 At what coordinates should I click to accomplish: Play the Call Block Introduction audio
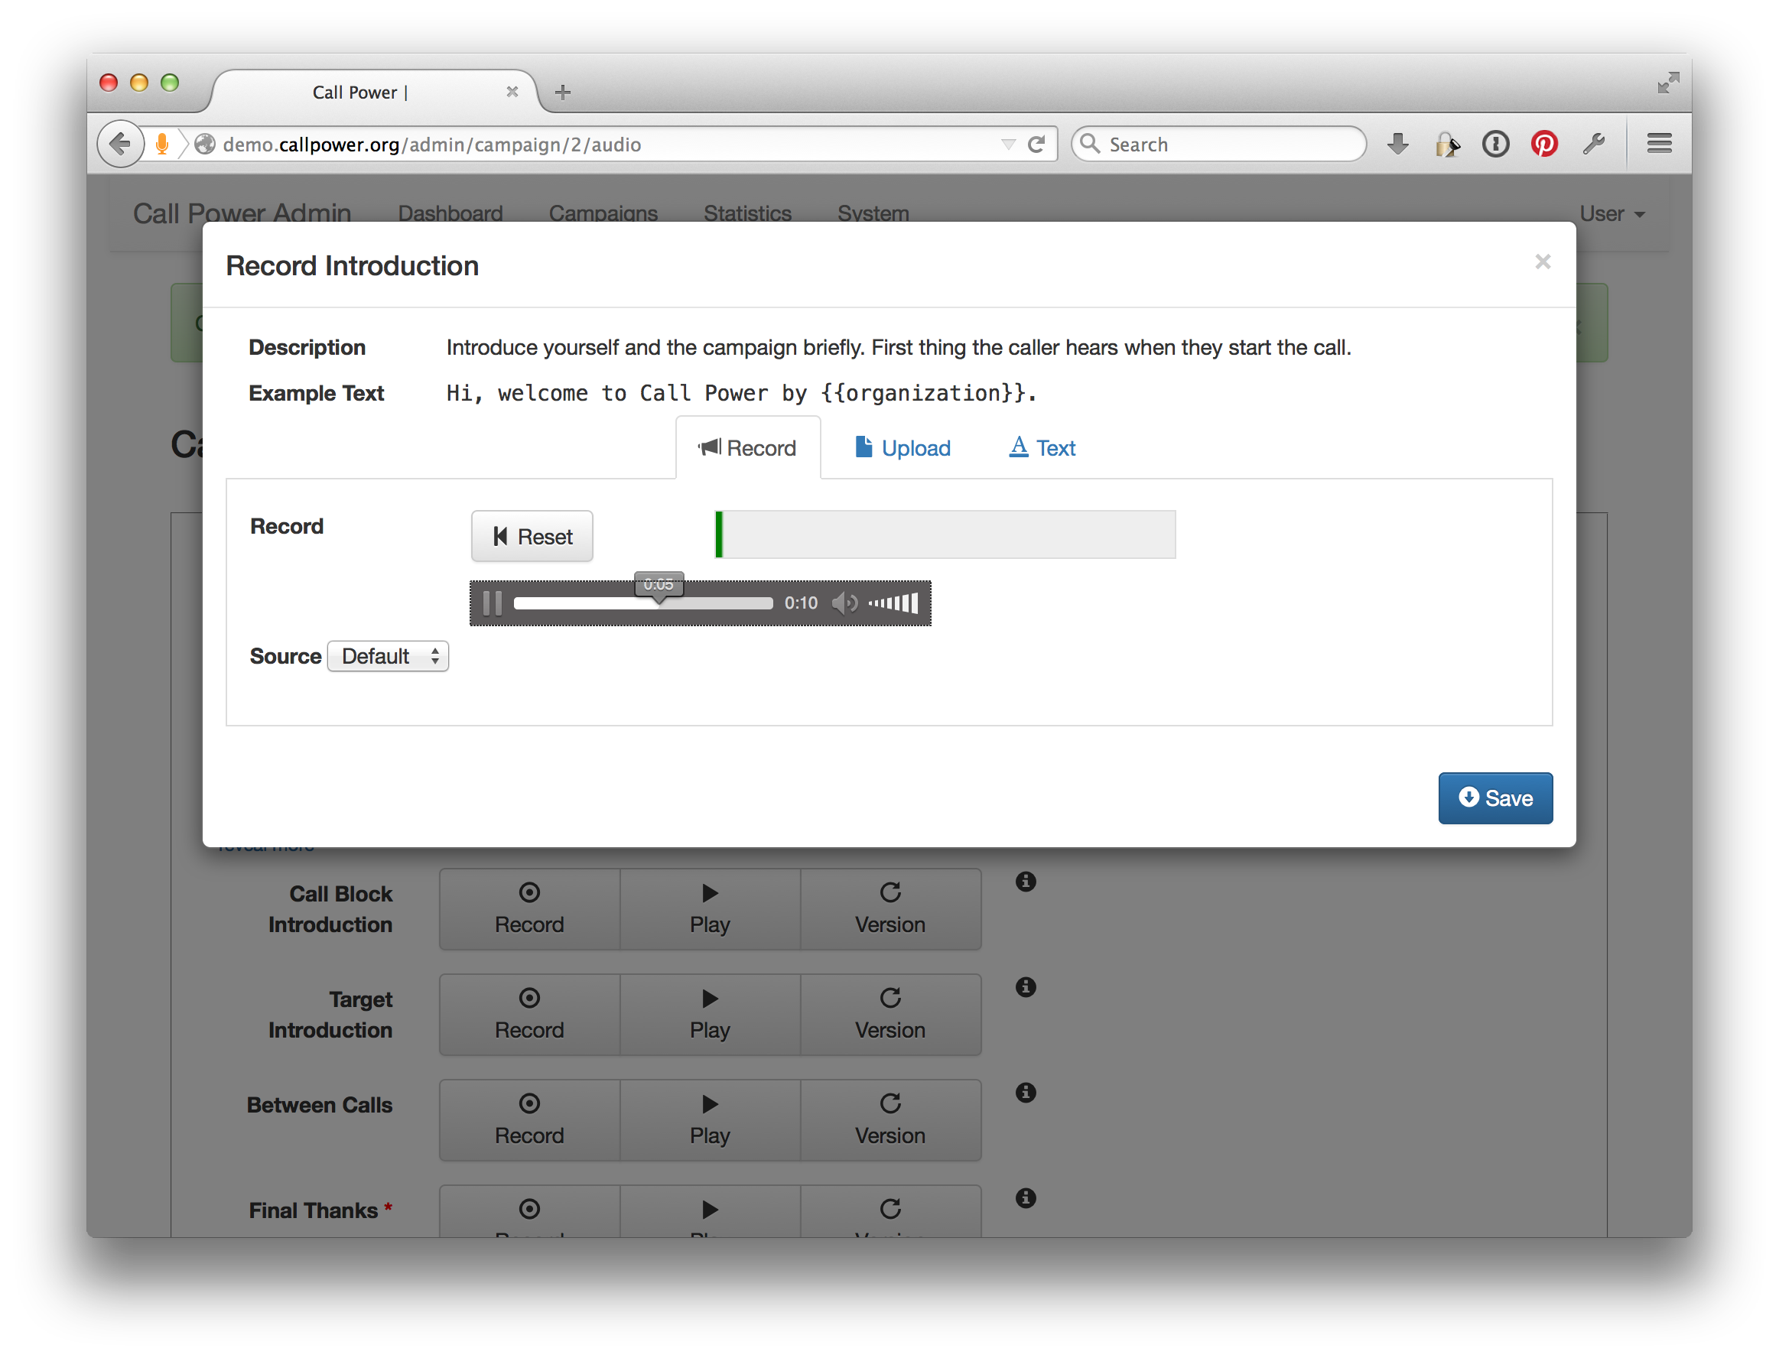point(710,908)
